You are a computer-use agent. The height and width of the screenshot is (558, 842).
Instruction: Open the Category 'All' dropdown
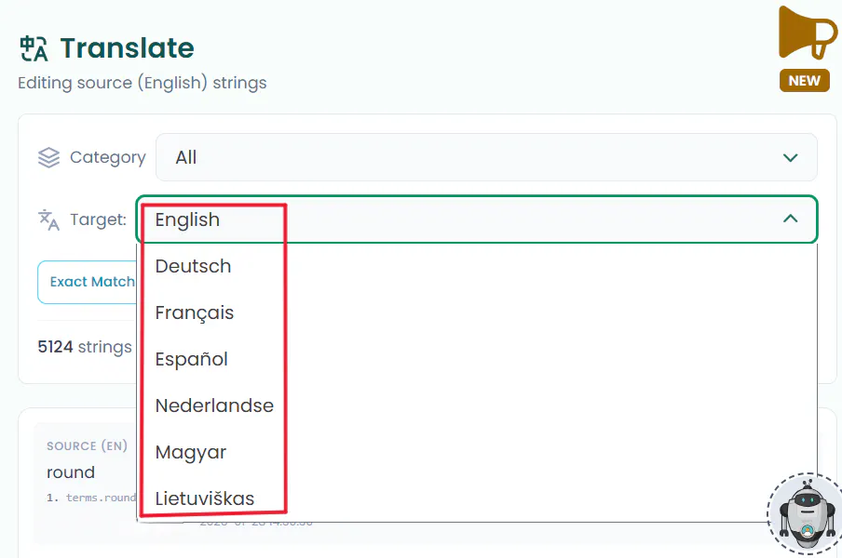484,157
